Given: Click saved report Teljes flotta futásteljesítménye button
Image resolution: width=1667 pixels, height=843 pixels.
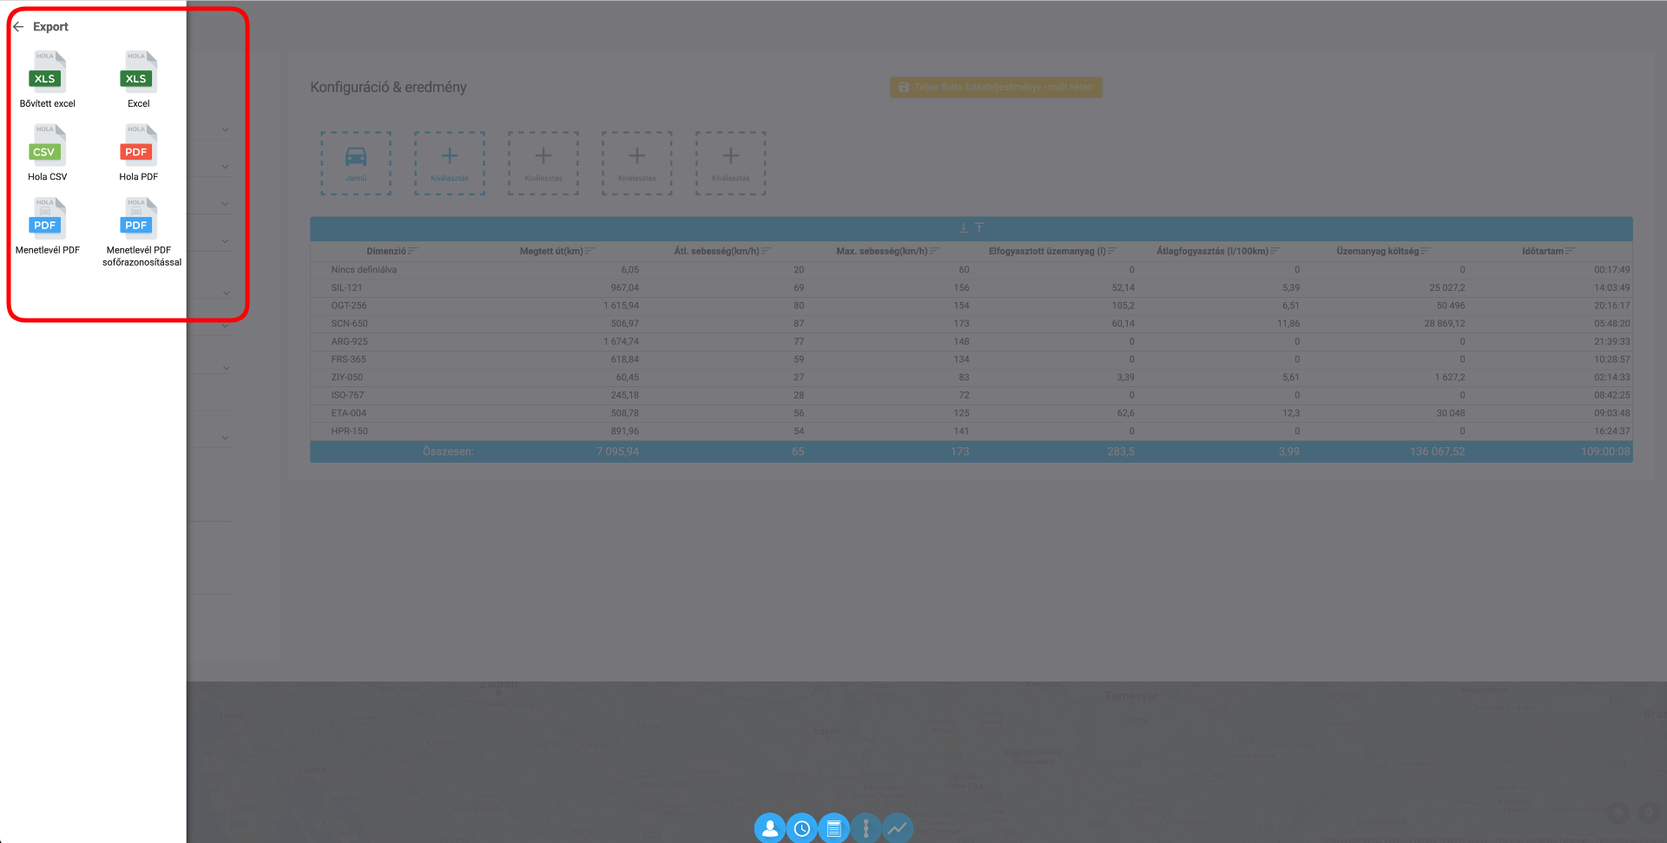Looking at the screenshot, I should pyautogui.click(x=996, y=87).
